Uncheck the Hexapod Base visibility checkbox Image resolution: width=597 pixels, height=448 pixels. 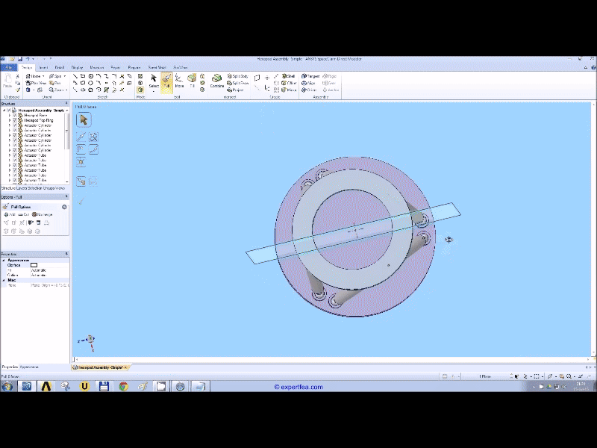pyautogui.click(x=14, y=115)
